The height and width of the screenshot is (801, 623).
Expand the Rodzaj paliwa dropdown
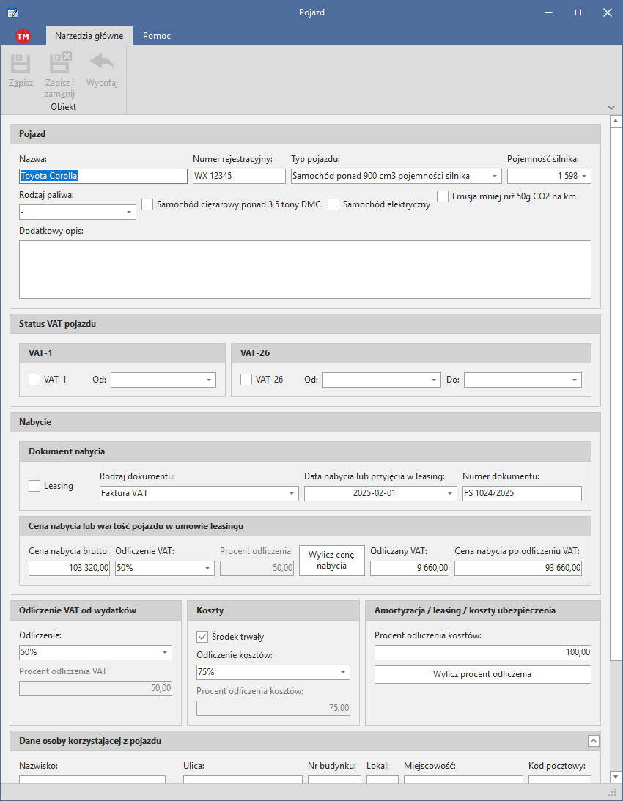(128, 212)
